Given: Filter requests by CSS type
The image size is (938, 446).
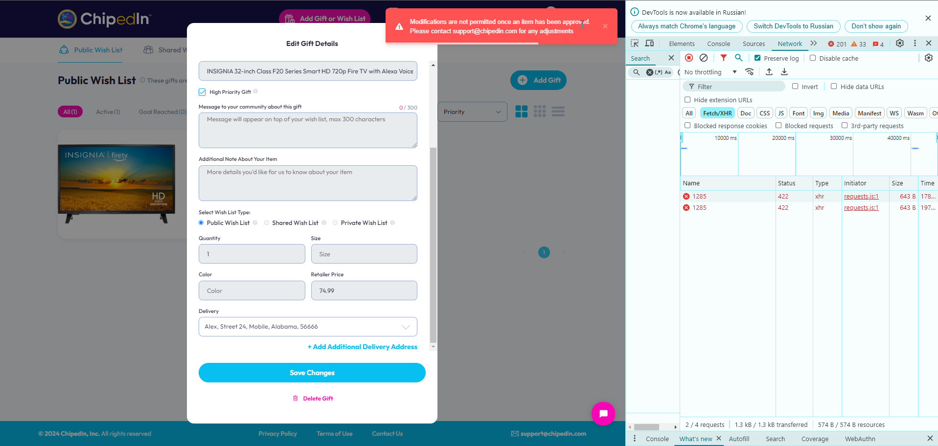Looking at the screenshot, I should click(x=764, y=113).
